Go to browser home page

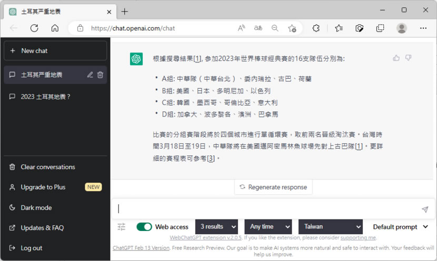[x=55, y=28]
